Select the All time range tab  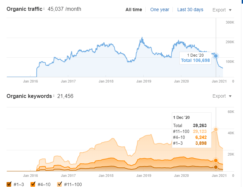click(133, 9)
